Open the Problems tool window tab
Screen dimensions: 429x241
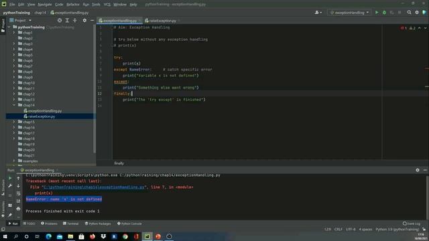49,224
